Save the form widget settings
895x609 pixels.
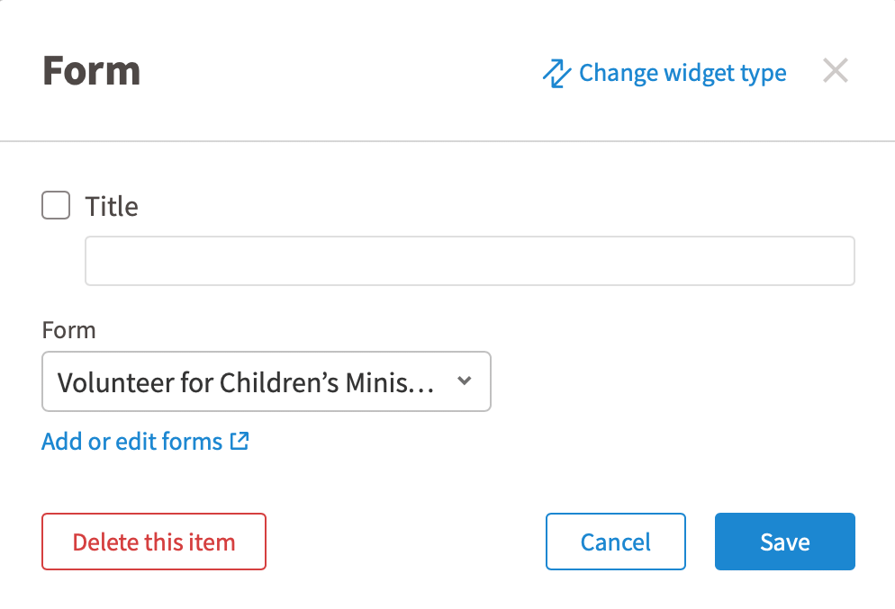pos(785,542)
